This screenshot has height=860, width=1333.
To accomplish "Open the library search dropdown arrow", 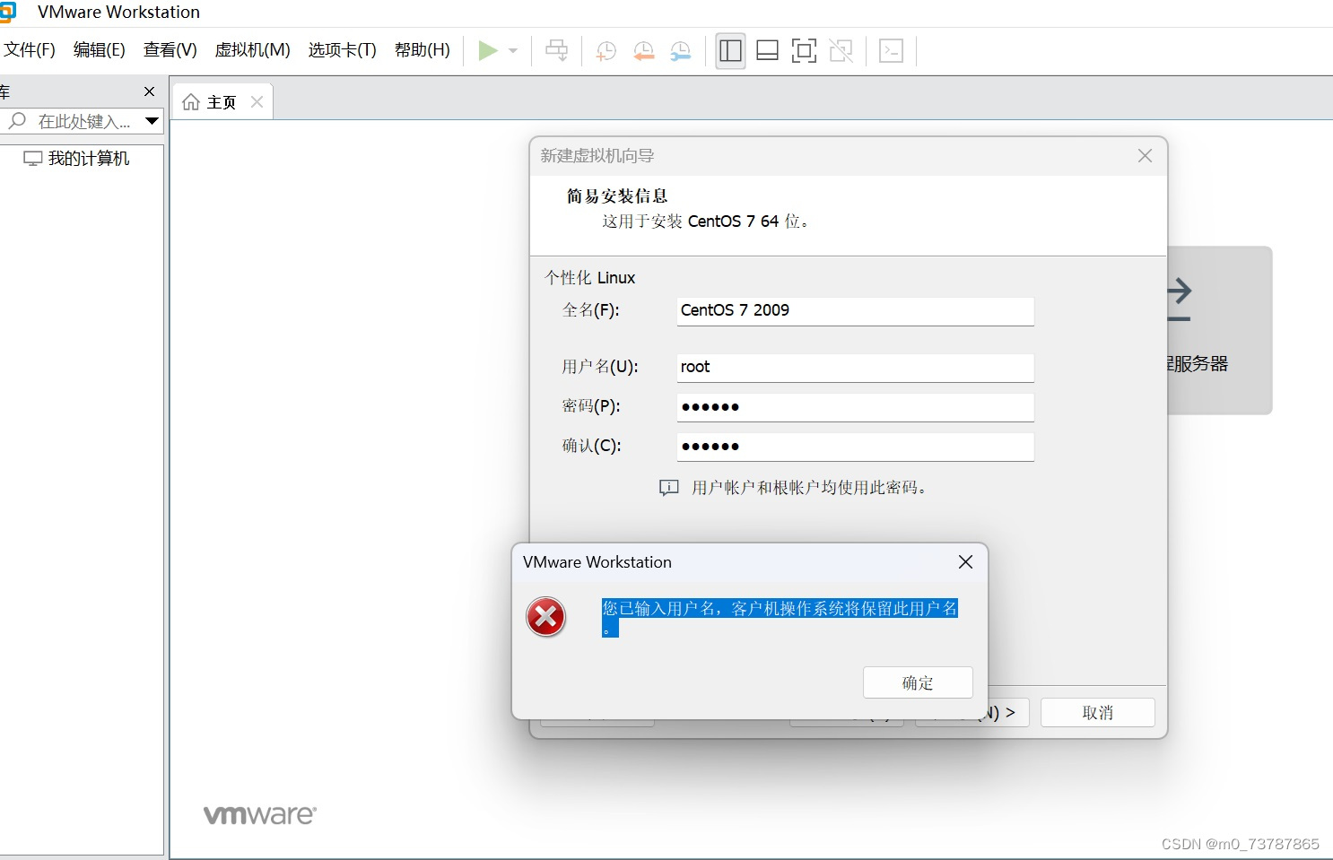I will tap(152, 121).
